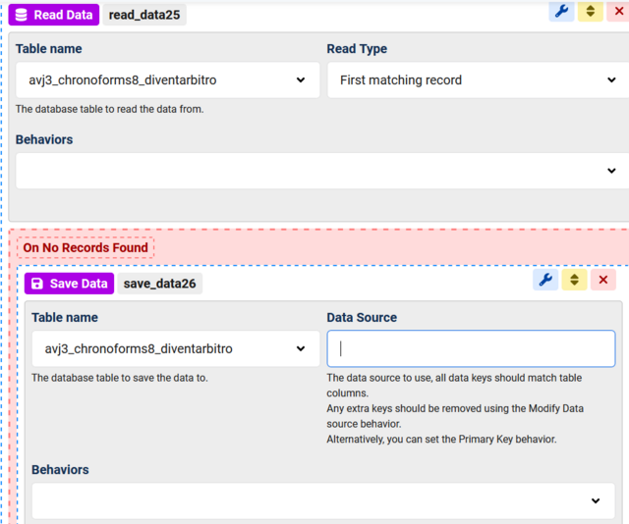The width and height of the screenshot is (629, 524).
Task: Click the floppy disk icon in Save Data
Action: 37,284
